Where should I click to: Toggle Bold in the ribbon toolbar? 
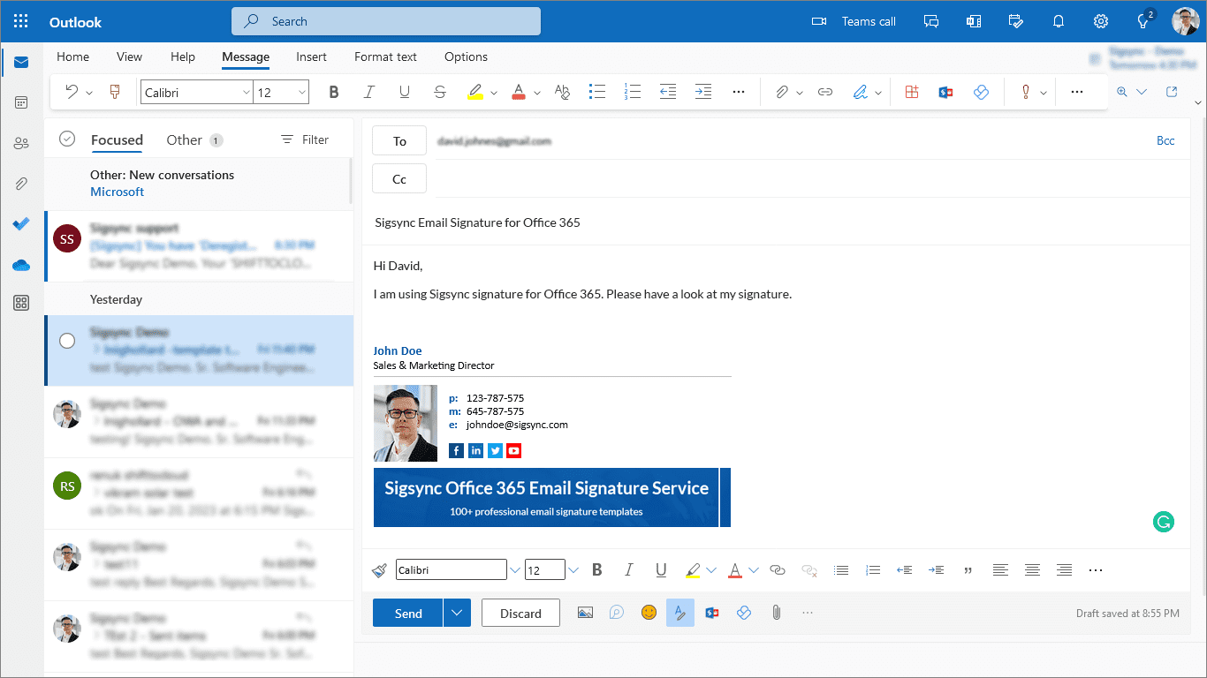pos(334,92)
